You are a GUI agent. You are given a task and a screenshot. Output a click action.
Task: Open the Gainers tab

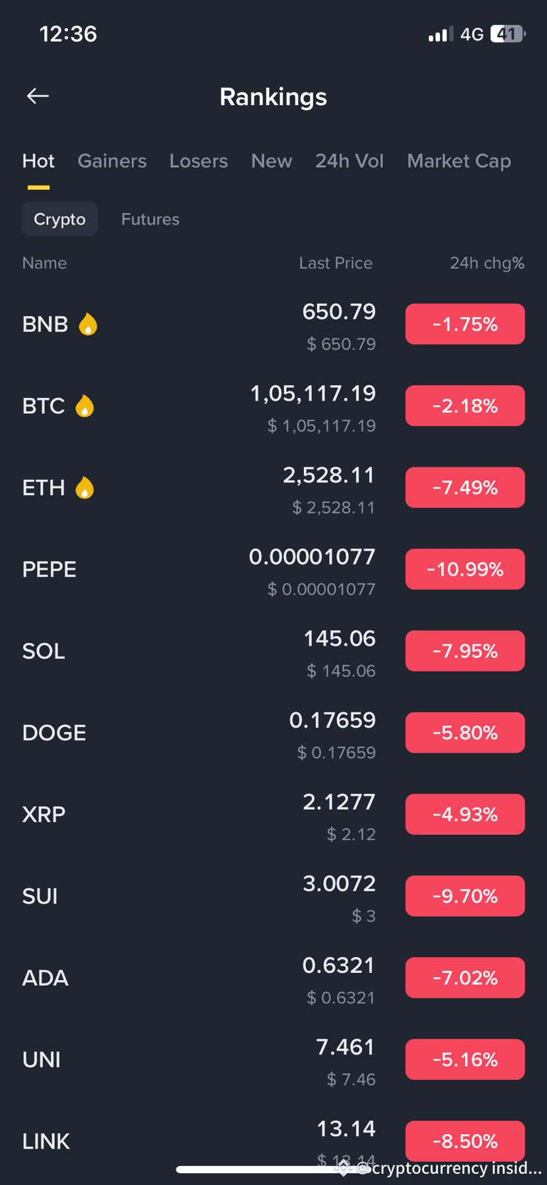coord(112,161)
